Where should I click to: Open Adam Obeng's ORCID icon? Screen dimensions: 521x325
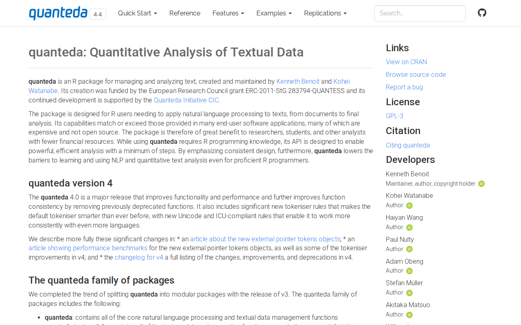point(409,271)
